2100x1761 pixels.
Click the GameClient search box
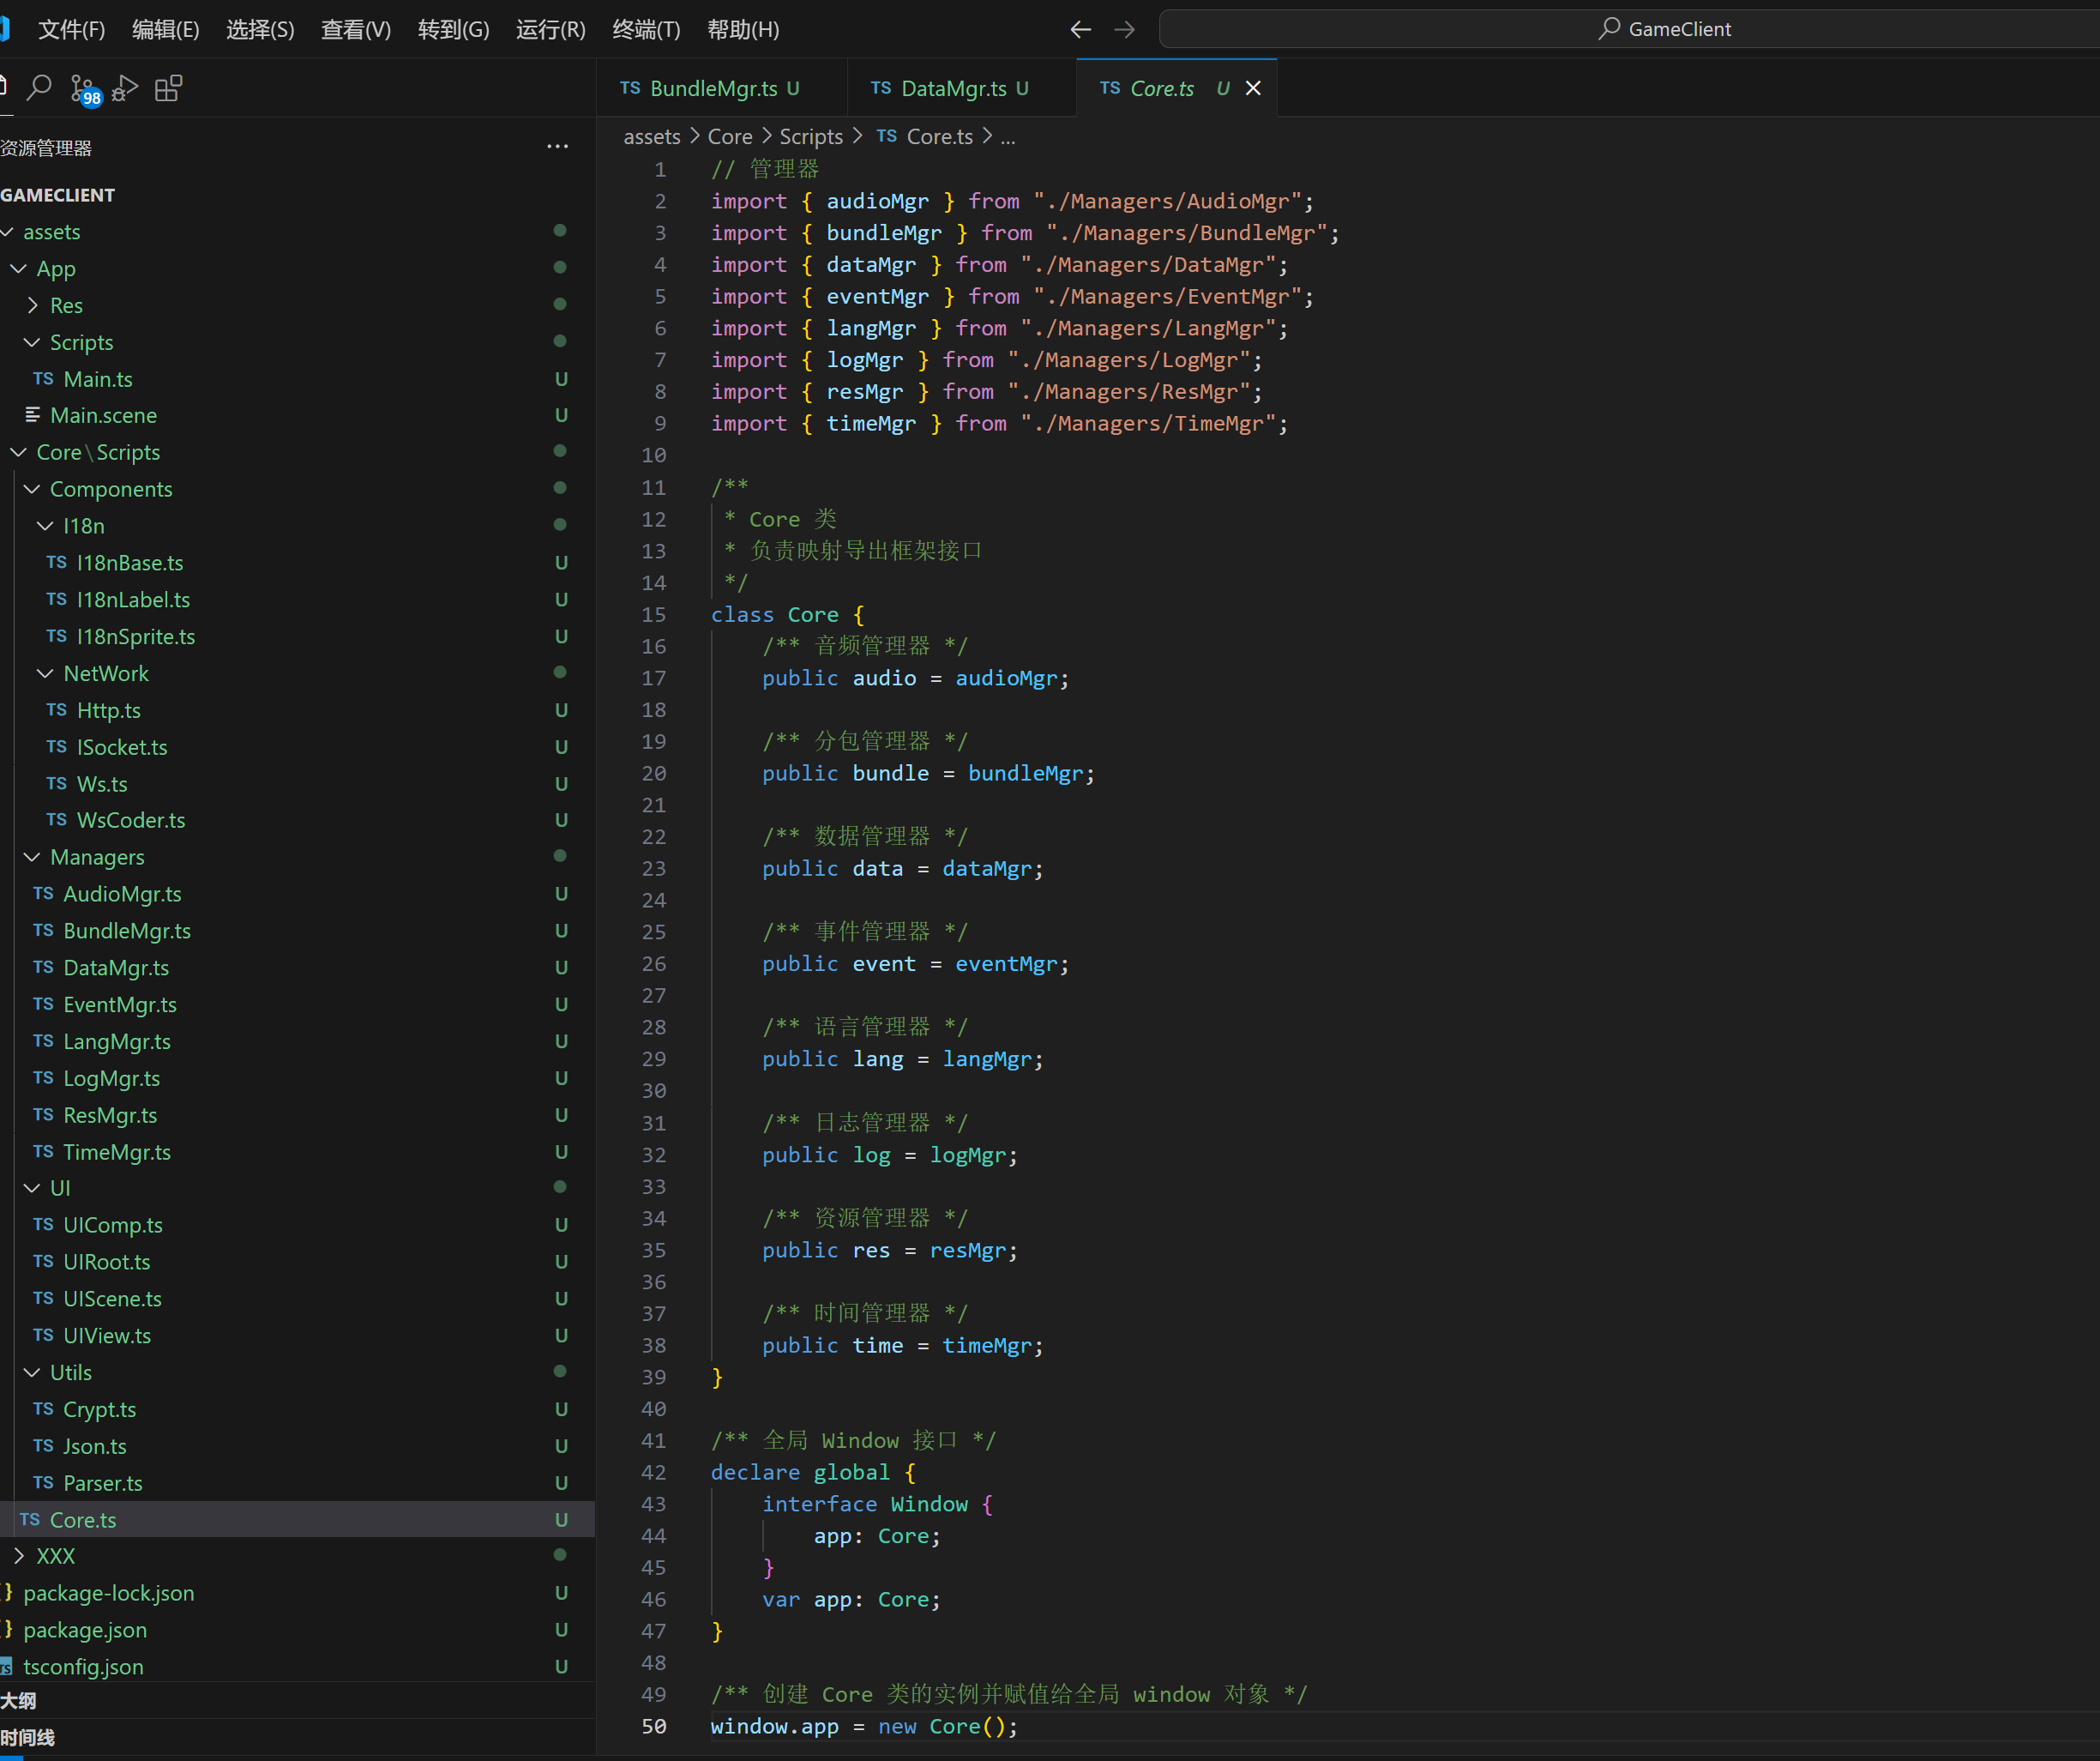[x=1664, y=29]
